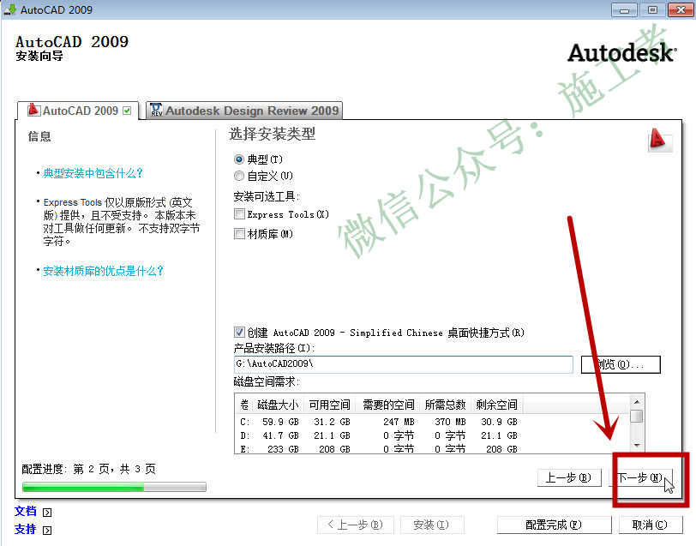Click the C: drive row label
The image size is (696, 546).
point(244,422)
